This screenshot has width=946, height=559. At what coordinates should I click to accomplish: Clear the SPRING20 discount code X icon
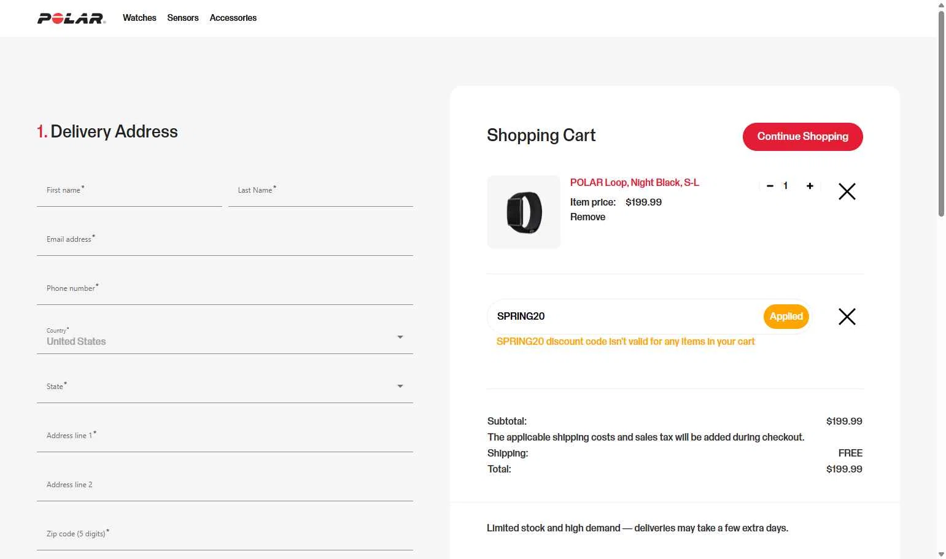click(847, 317)
